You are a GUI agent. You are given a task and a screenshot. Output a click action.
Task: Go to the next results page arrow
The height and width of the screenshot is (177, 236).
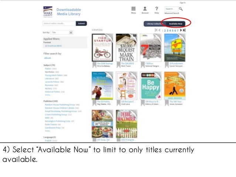click(181, 30)
